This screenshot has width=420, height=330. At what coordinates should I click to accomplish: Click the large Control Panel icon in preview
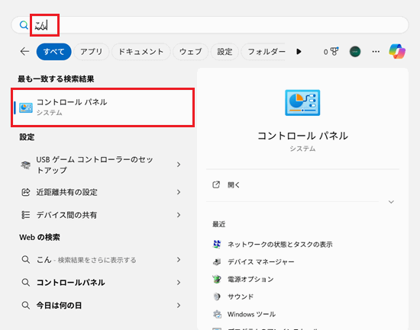302,103
